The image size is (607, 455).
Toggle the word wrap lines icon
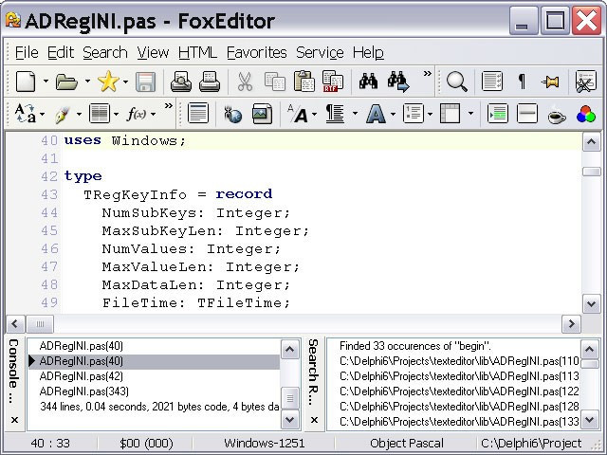pyautogui.click(x=492, y=82)
